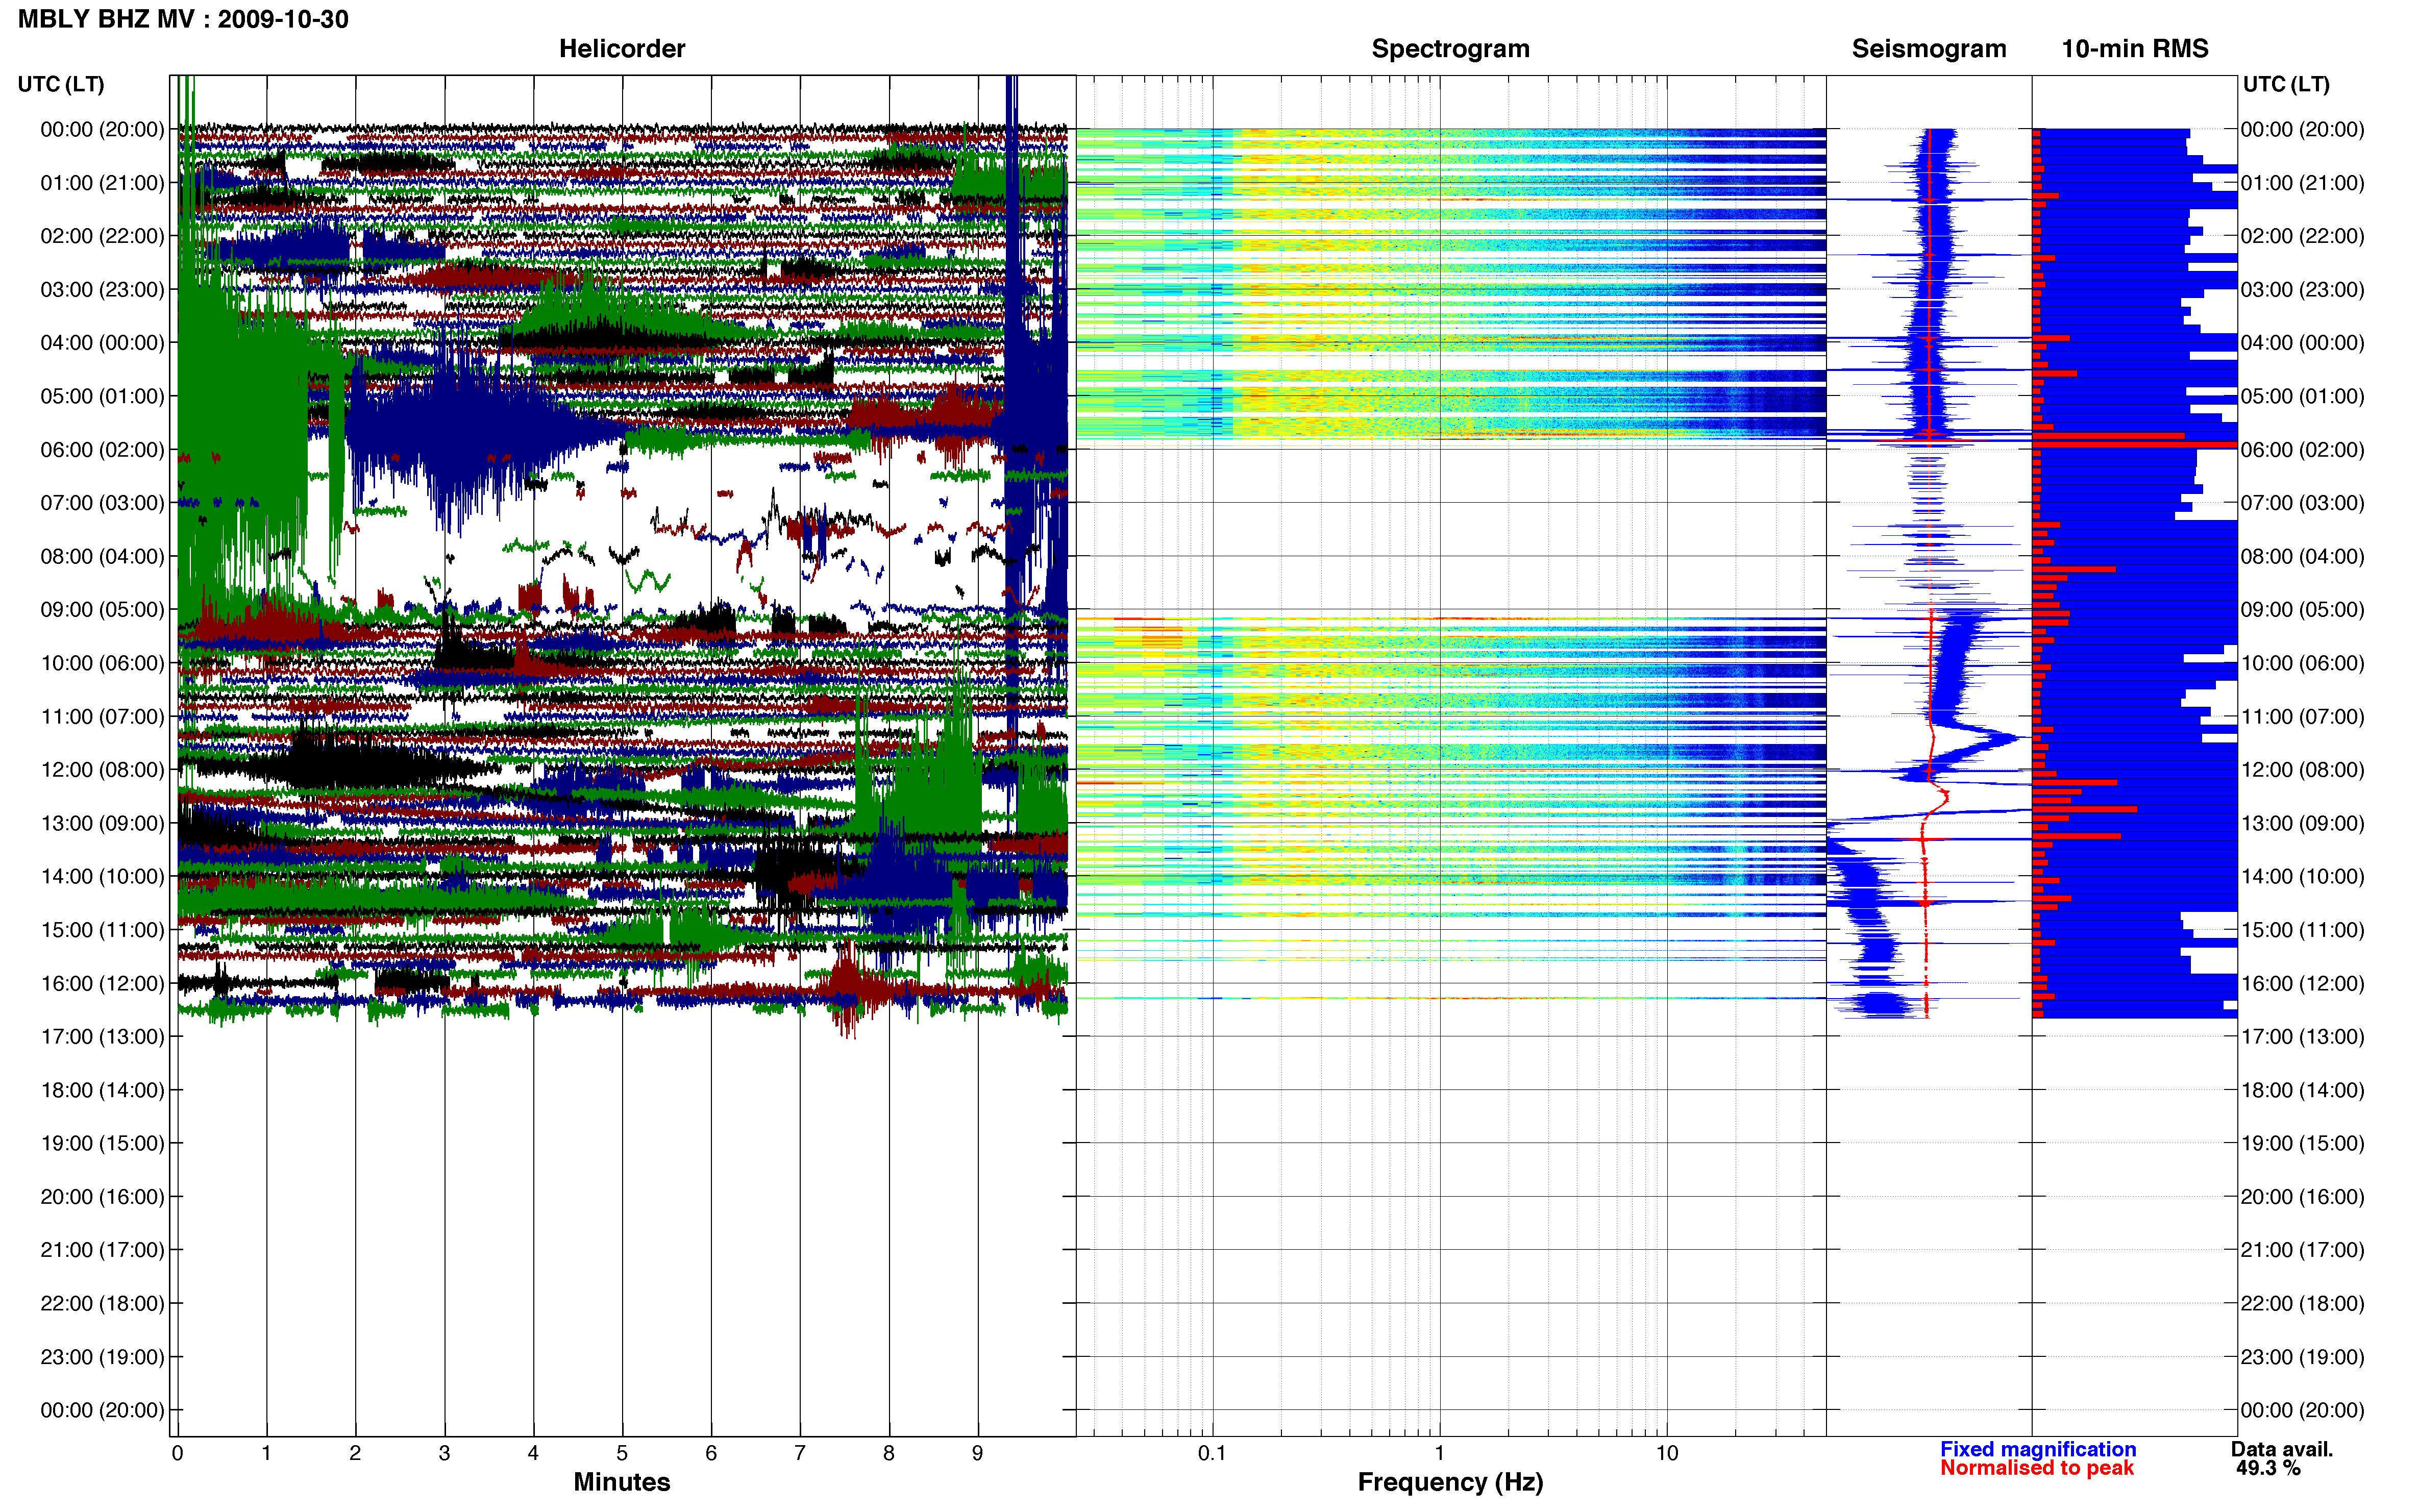Click the 'Fixed magnification' legend text
This screenshot has width=2419, height=1512.
pos(2038,1449)
